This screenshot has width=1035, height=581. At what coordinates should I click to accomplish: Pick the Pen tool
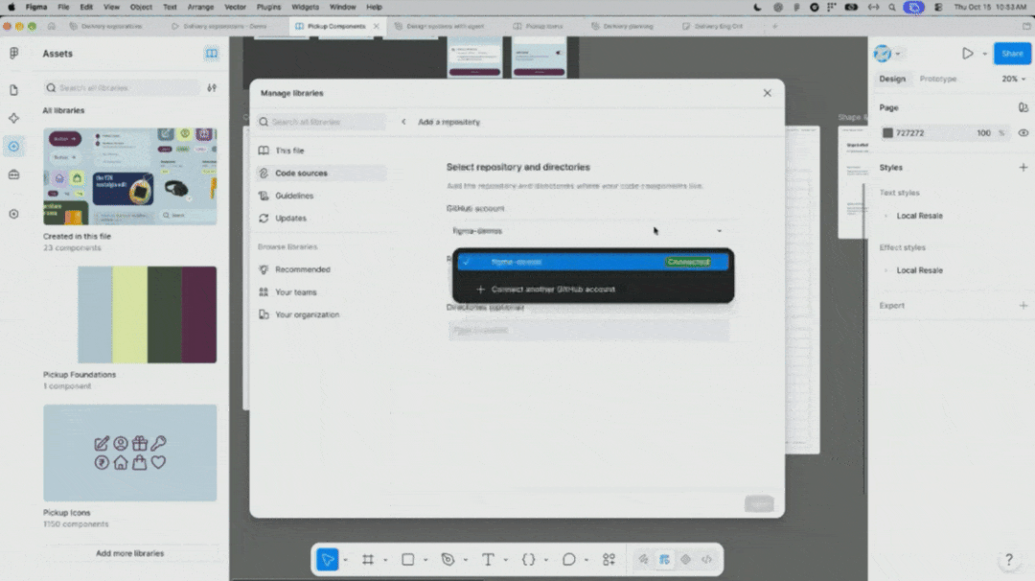click(x=448, y=559)
